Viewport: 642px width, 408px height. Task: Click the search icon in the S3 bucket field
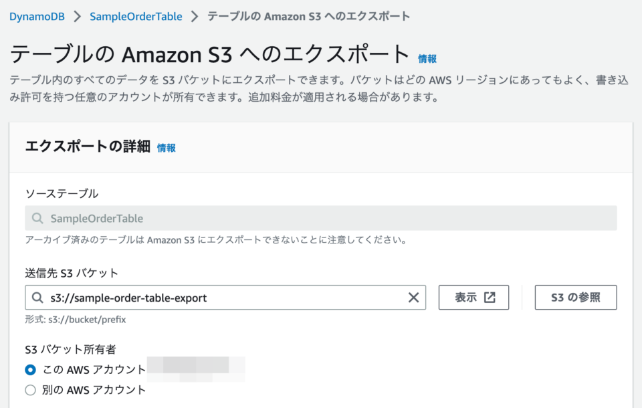(38, 298)
